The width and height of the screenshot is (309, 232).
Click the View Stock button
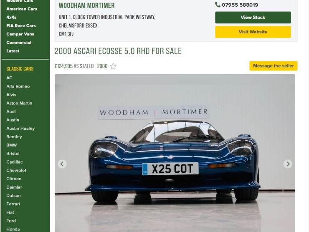pos(253,18)
